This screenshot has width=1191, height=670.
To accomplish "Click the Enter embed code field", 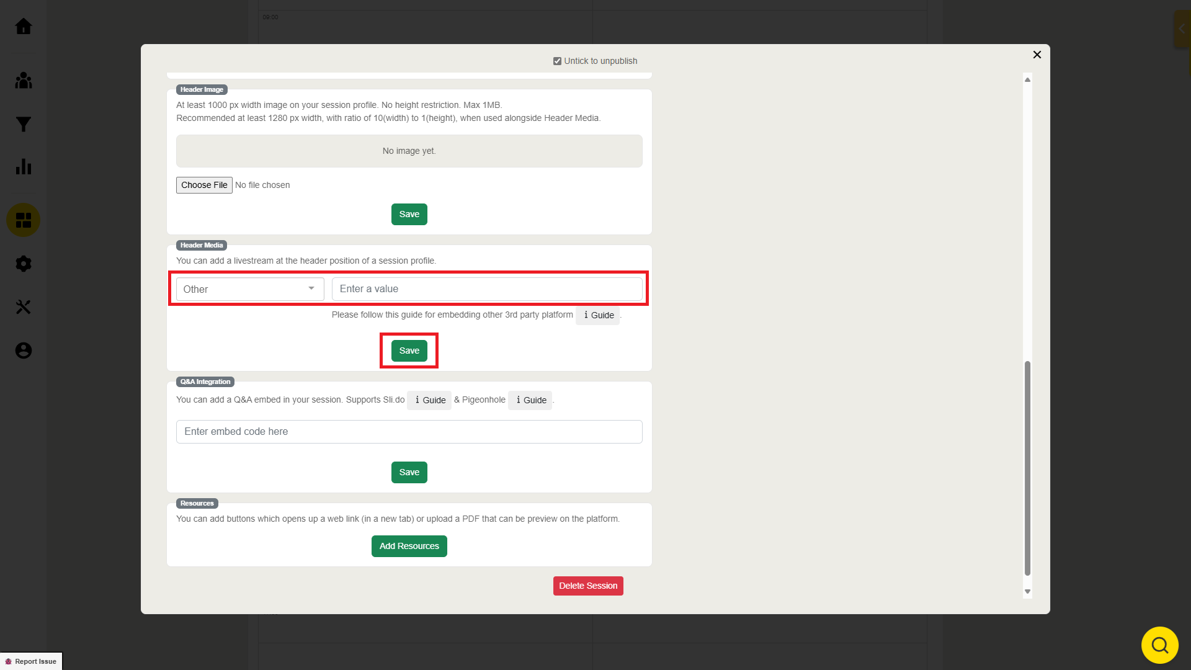I will (409, 432).
